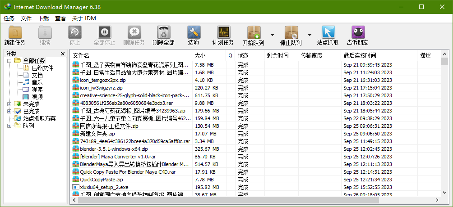Click date cell Sep 22 09:38:29 2023

pyautogui.click(x=367, y=118)
